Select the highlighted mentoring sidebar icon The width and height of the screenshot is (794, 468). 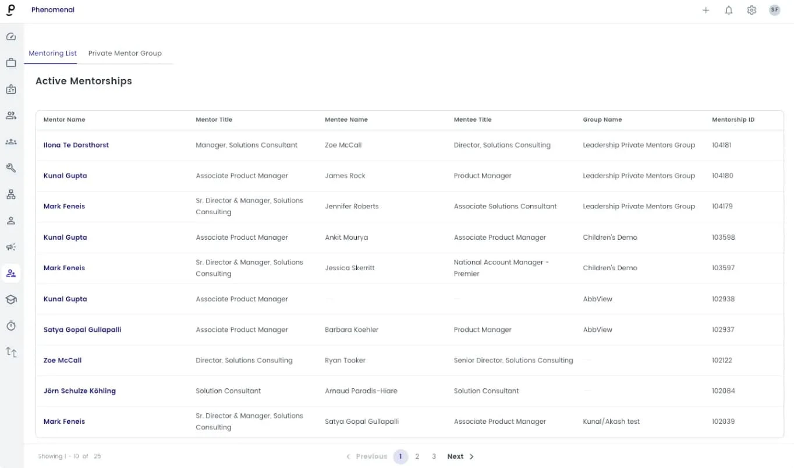pyautogui.click(x=11, y=273)
